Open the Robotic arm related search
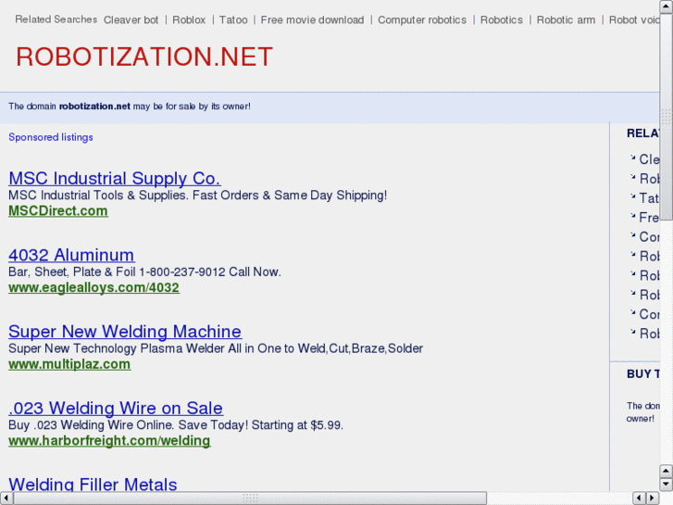Screen dimensions: 673x505 pos(566,20)
